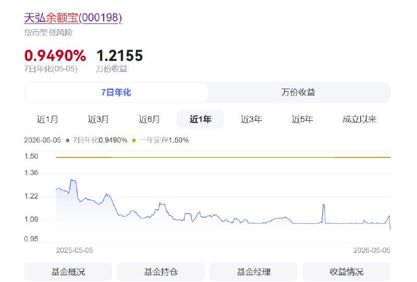Open the 基金经理 section

pos(254,272)
